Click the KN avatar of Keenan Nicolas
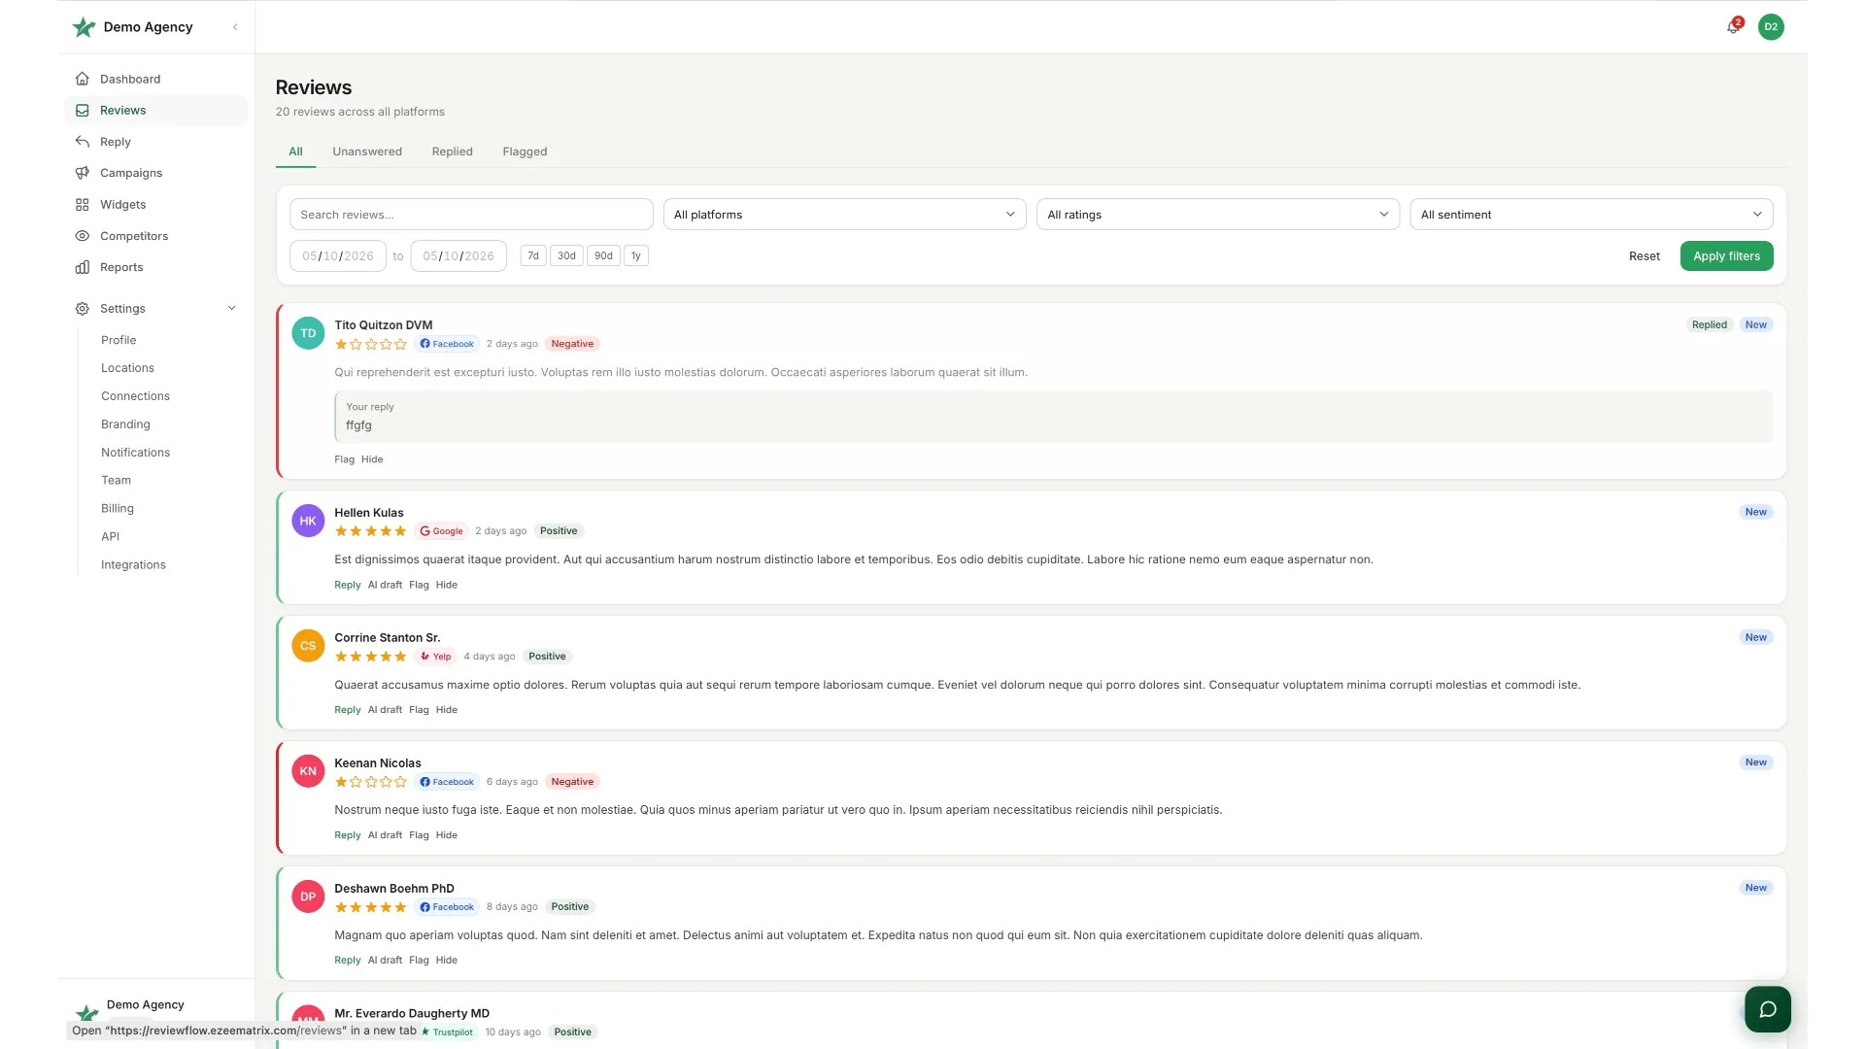Viewport: 1865px width, 1049px height. (x=308, y=771)
